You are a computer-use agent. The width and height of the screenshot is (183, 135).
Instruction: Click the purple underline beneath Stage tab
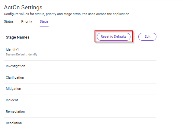(44, 27)
